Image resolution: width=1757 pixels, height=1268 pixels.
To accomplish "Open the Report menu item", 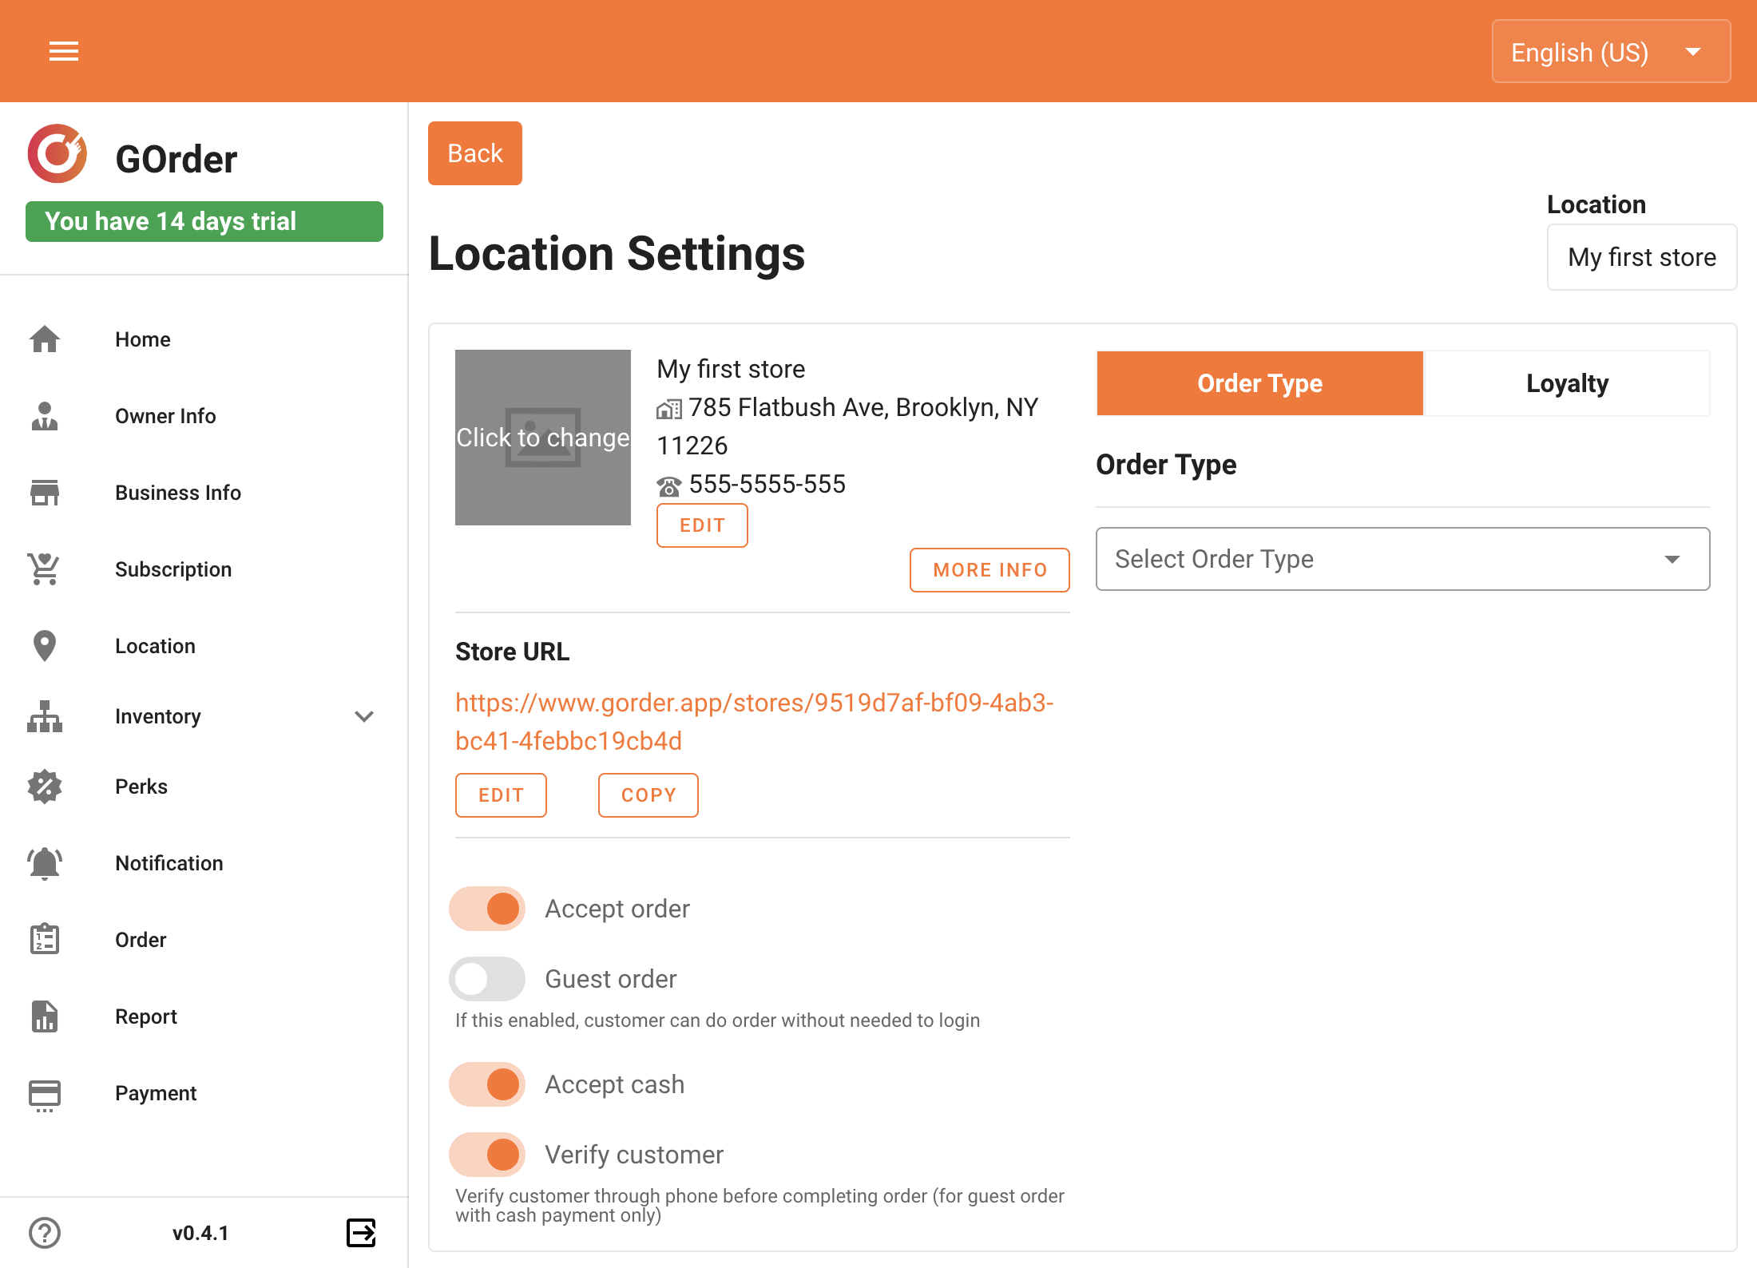I will click(204, 1016).
